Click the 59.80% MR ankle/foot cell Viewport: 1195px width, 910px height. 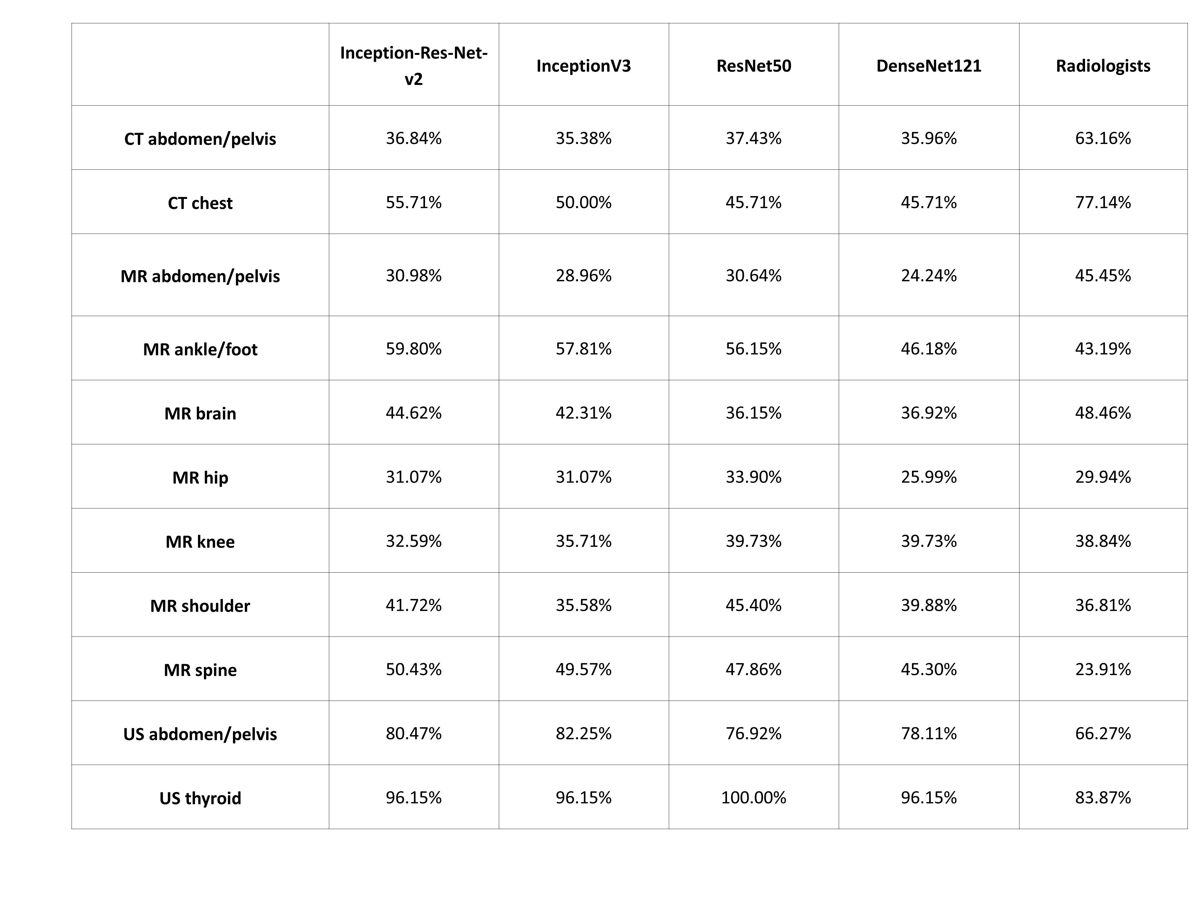(413, 348)
